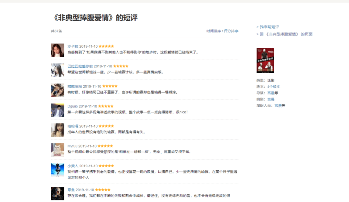Open 巴拉巴拉爱你啦's avatar image
This screenshot has width=349, height=202.
click(57, 70)
